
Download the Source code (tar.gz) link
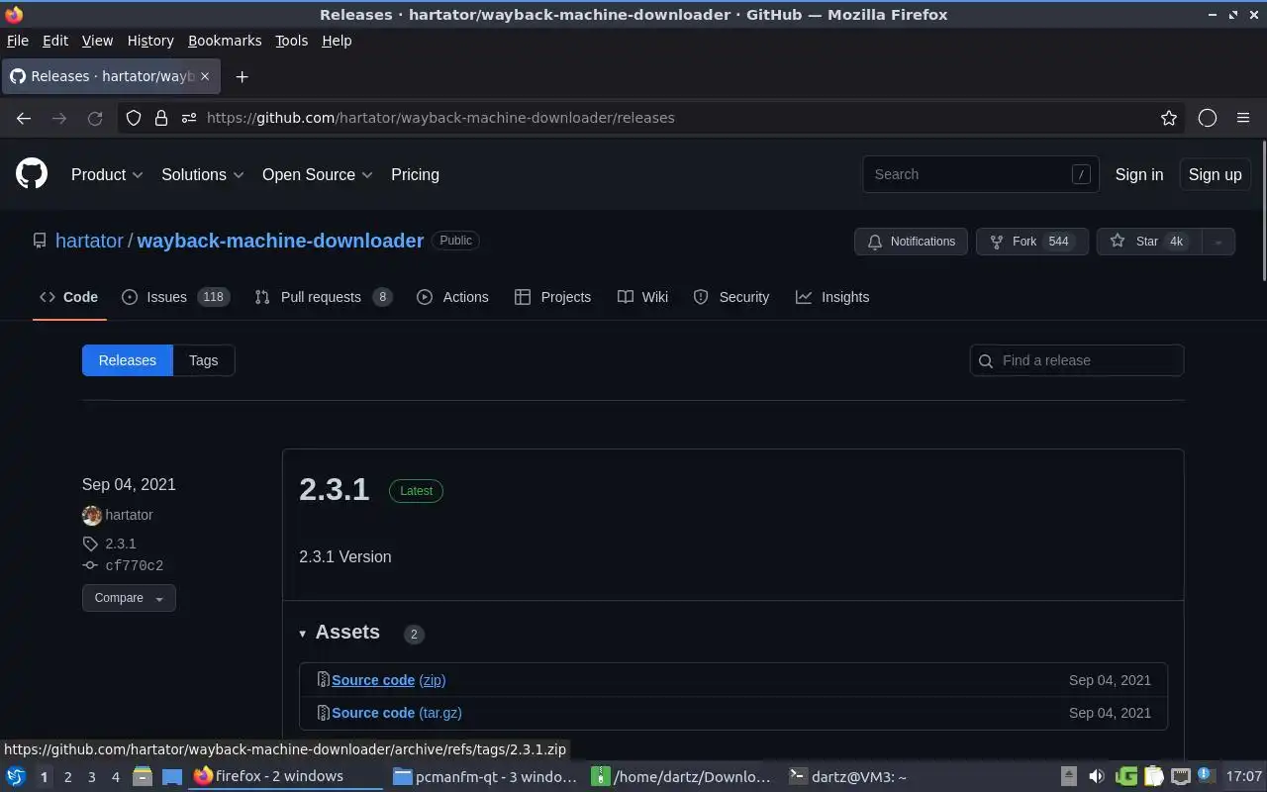click(x=397, y=713)
